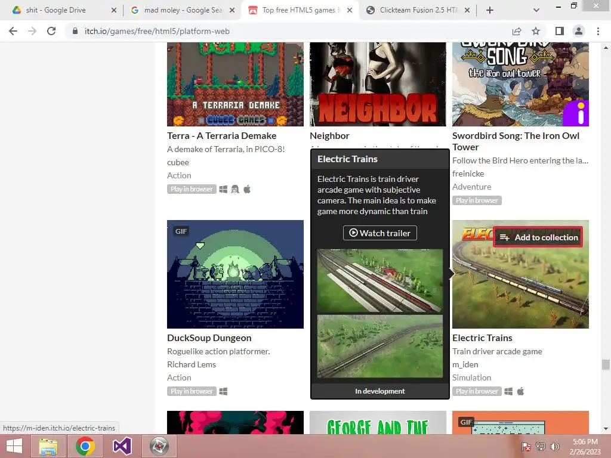View second railway screenshot in popup
611x458 pixels.
tap(380, 346)
